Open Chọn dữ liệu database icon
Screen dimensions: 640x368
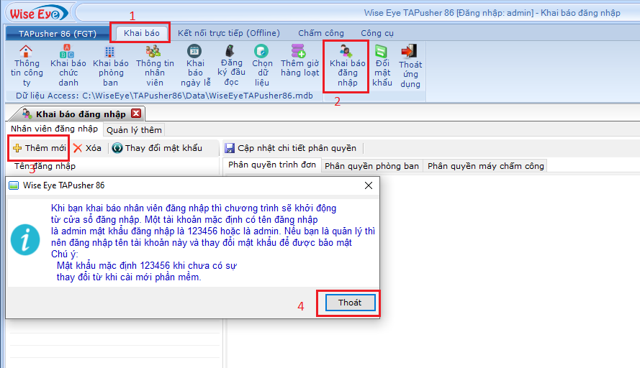pos(263,52)
